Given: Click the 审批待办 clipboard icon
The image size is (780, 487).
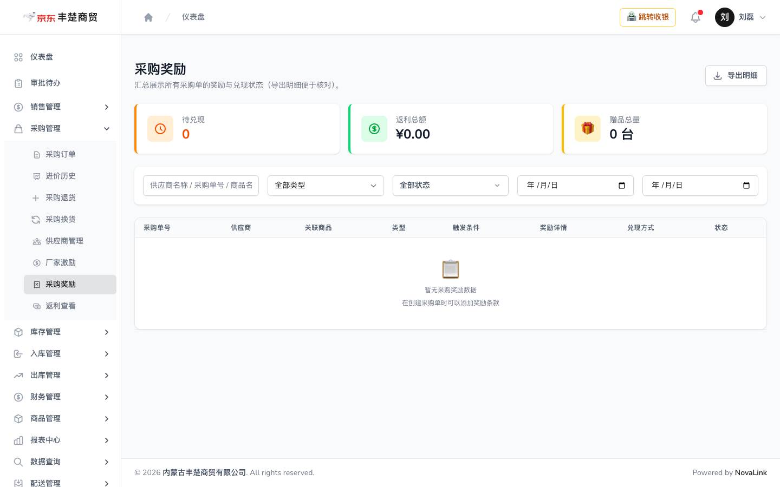Looking at the screenshot, I should 18,83.
